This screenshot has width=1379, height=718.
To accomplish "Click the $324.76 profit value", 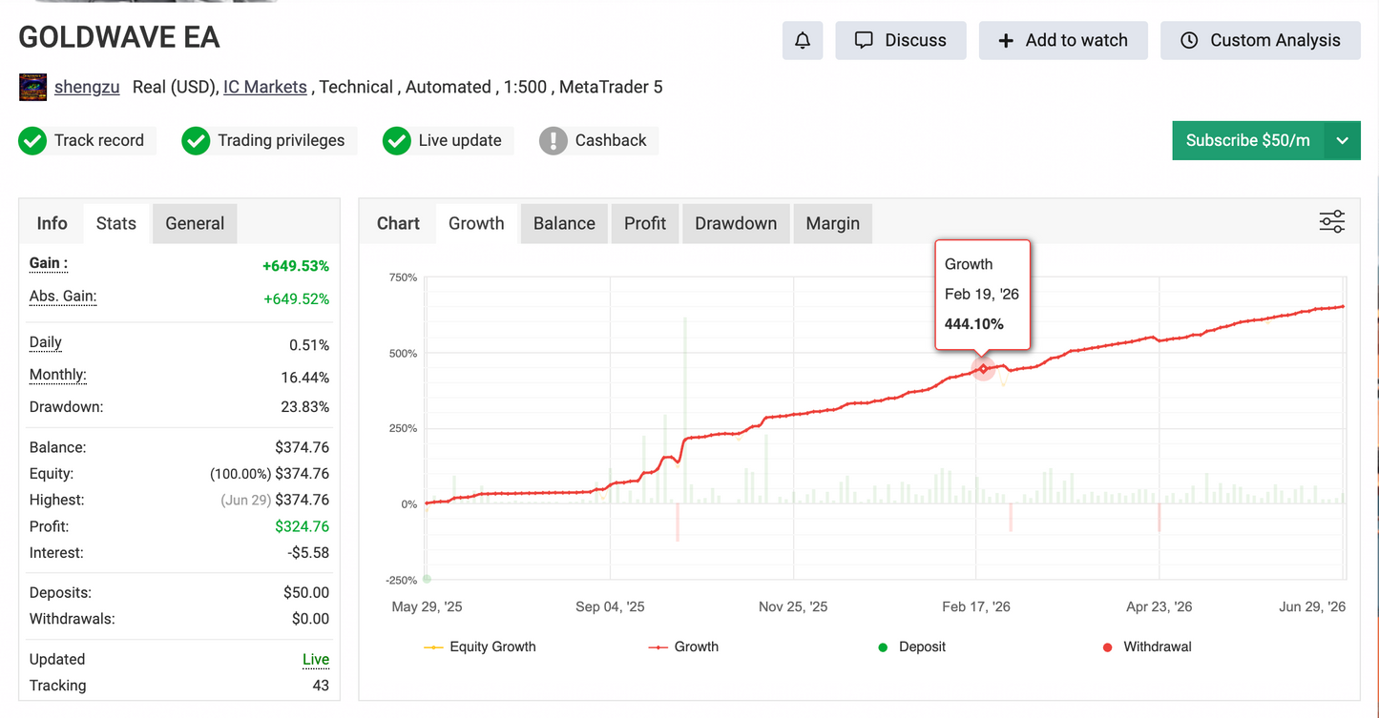I will (303, 526).
